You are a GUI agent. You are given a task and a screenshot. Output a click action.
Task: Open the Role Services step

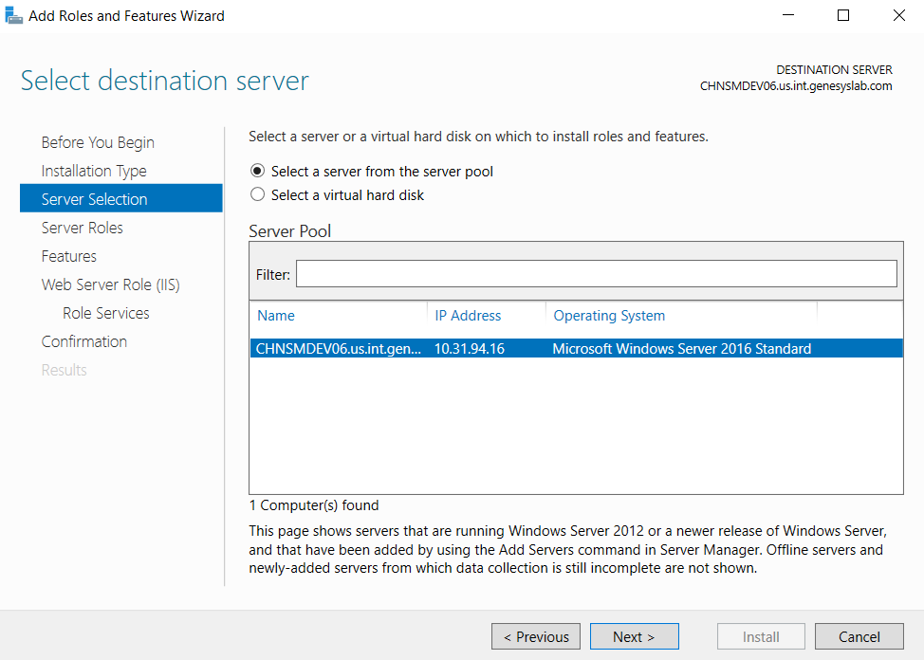point(106,313)
